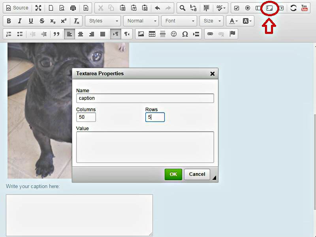Click Cancel in Textarea Properties
Image resolution: width=316 pixels, height=237 pixels.
[197, 174]
